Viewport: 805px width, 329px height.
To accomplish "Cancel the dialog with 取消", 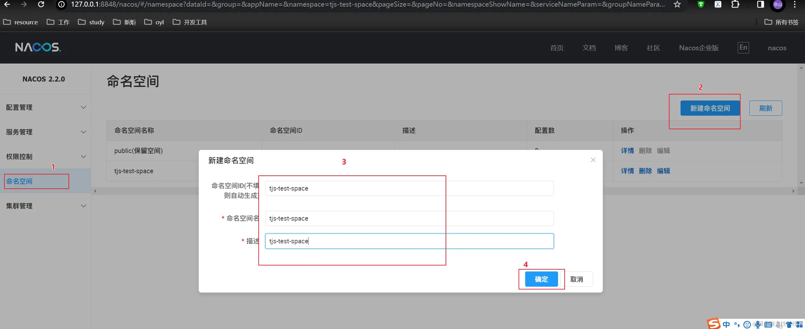I will 576,279.
